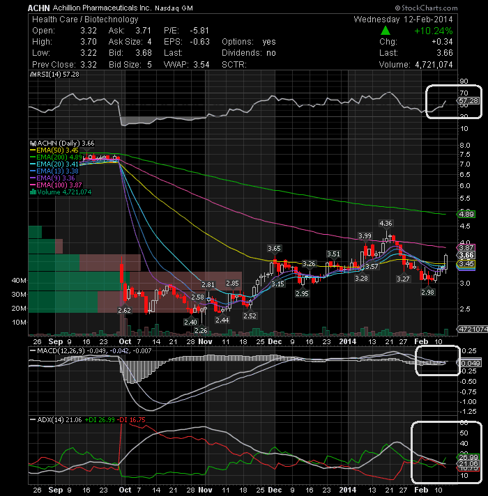Click the High value 3.70
This screenshot has width=488, height=496.
point(89,42)
